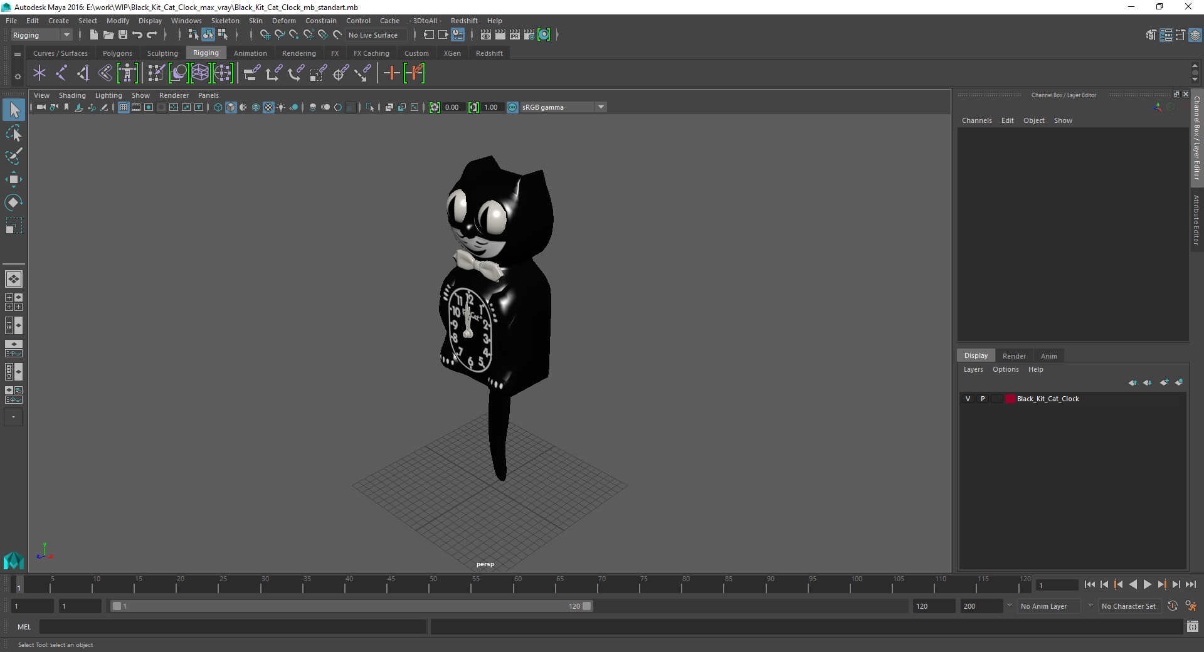Click the MEL command line input

tap(233, 626)
